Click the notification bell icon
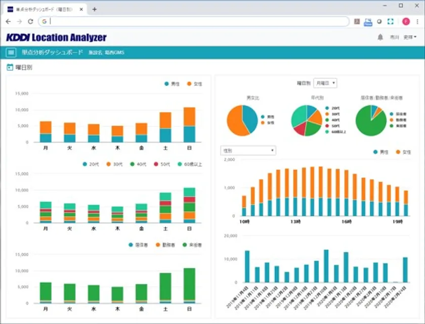The height and width of the screenshot is (324, 425). coord(380,37)
